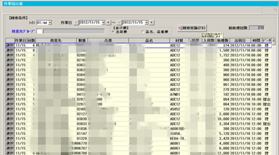The height and width of the screenshot is (155, 279).
Task: Open the start 作業日 date dropdown
Action: tap(103, 23)
